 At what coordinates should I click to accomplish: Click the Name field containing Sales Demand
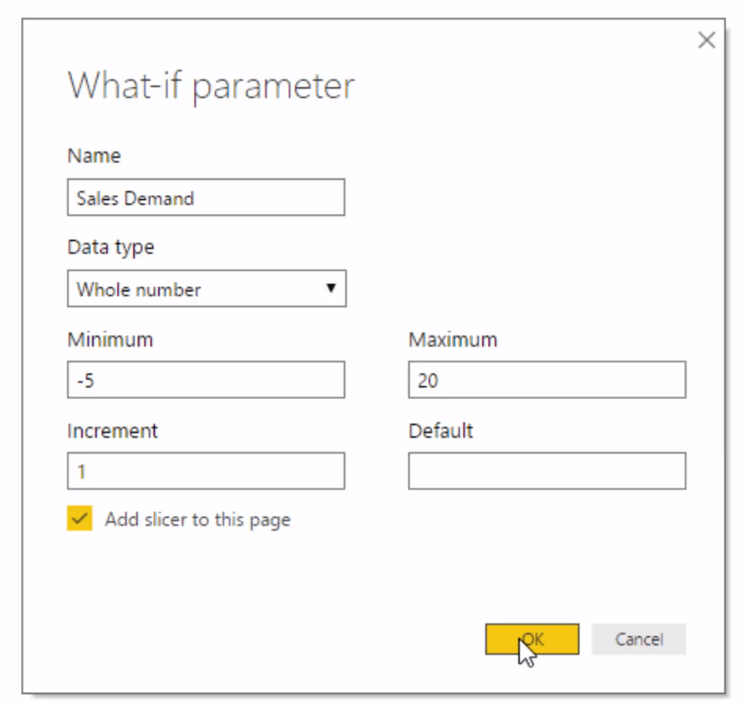pos(206,197)
